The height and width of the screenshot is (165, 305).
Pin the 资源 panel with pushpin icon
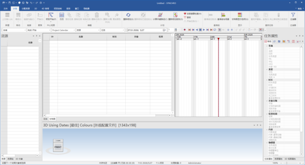coord(37,36)
